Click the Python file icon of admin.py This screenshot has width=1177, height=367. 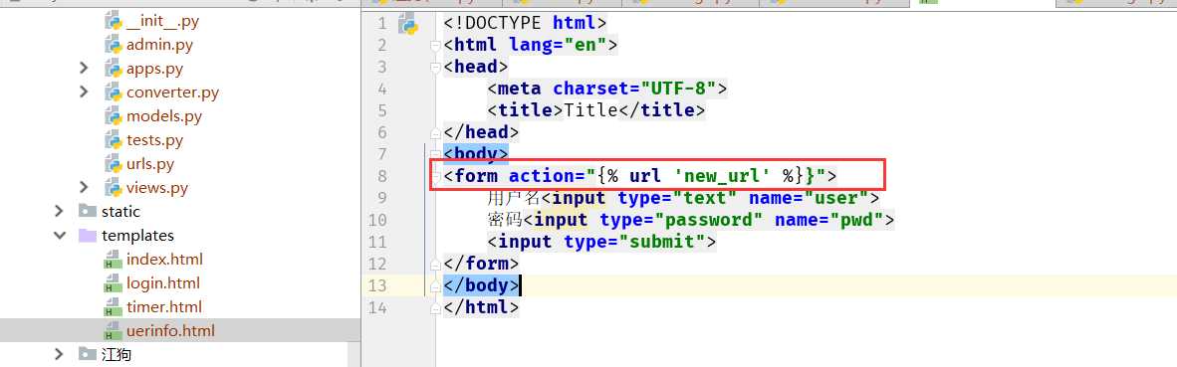114,45
